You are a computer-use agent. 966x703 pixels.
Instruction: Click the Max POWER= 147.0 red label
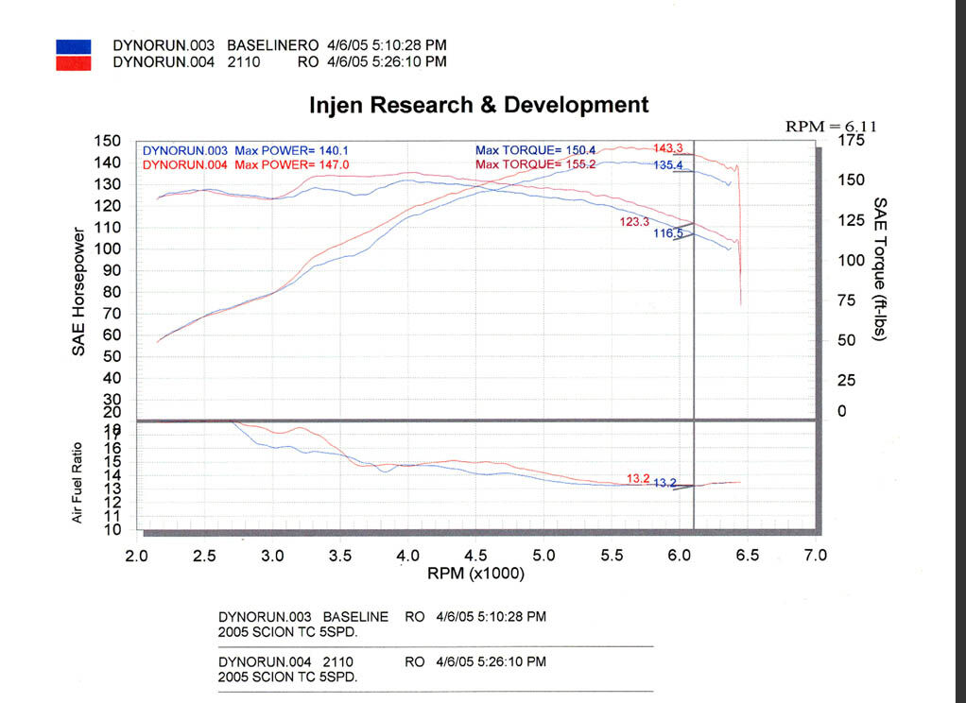tap(291, 165)
